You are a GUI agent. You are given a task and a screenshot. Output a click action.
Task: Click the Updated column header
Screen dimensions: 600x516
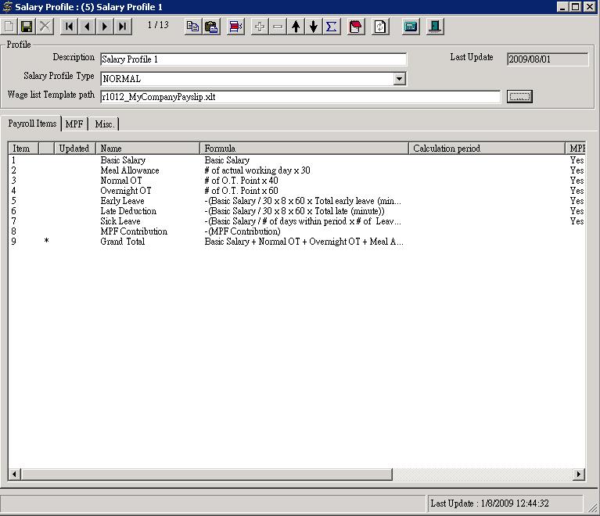tap(75, 149)
